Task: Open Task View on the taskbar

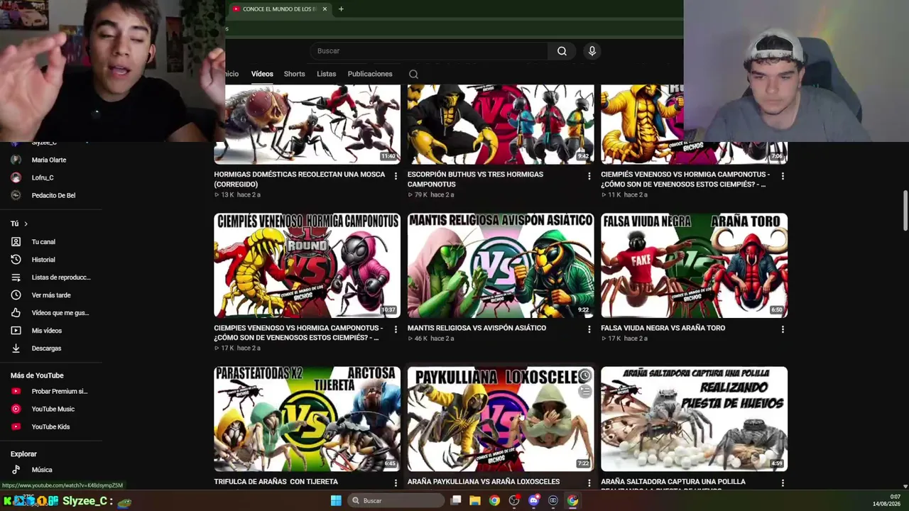Action: pyautogui.click(x=456, y=500)
